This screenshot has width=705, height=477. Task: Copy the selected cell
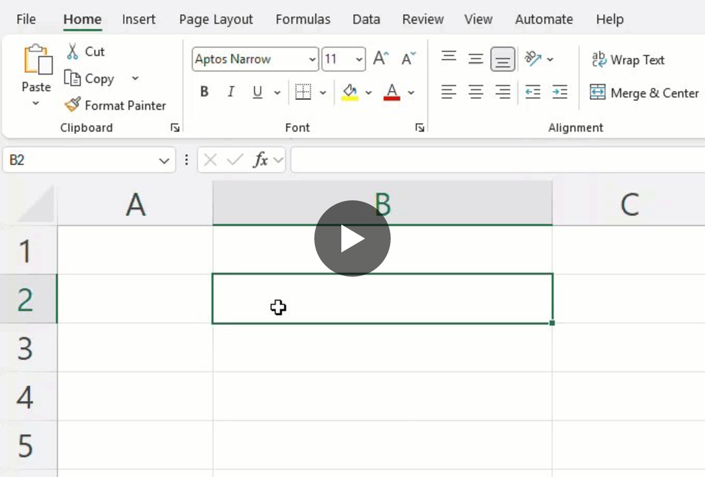[89, 79]
